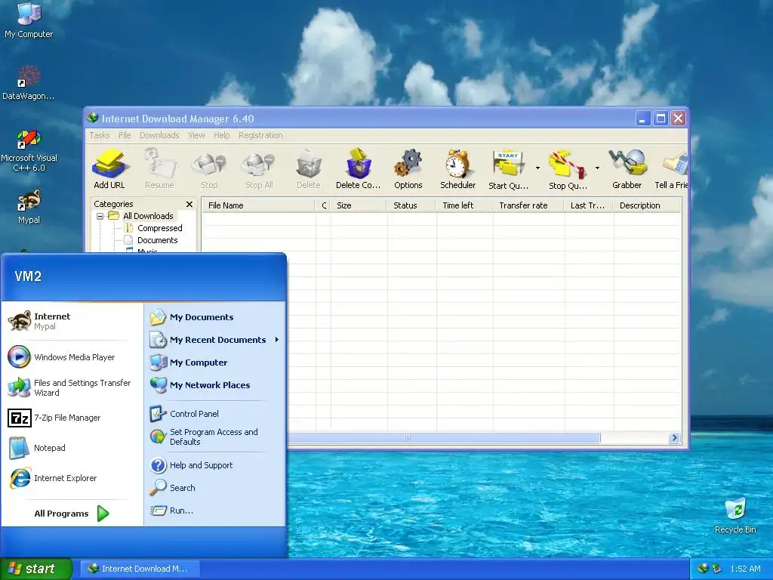Collapse the All Downloads tree node
Image resolution: width=773 pixels, height=580 pixels.
[100, 216]
